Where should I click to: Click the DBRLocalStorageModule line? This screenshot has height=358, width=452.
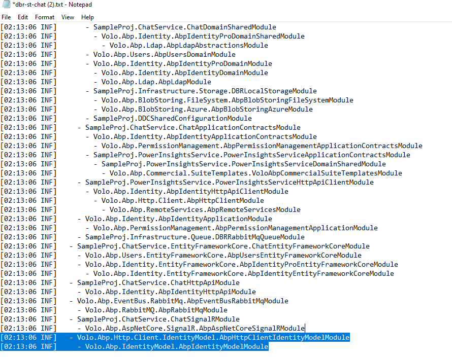click(x=158, y=91)
